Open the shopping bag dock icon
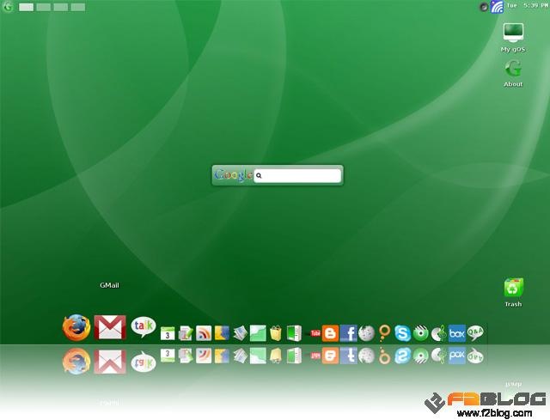The width and height of the screenshot is (550, 420). 276,333
